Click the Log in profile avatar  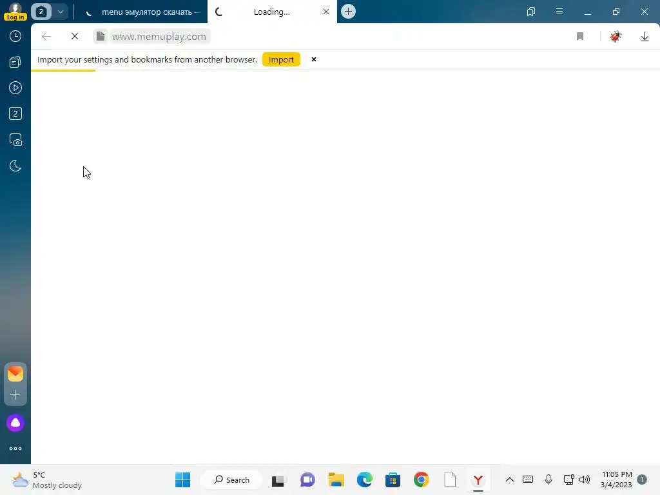point(15,12)
